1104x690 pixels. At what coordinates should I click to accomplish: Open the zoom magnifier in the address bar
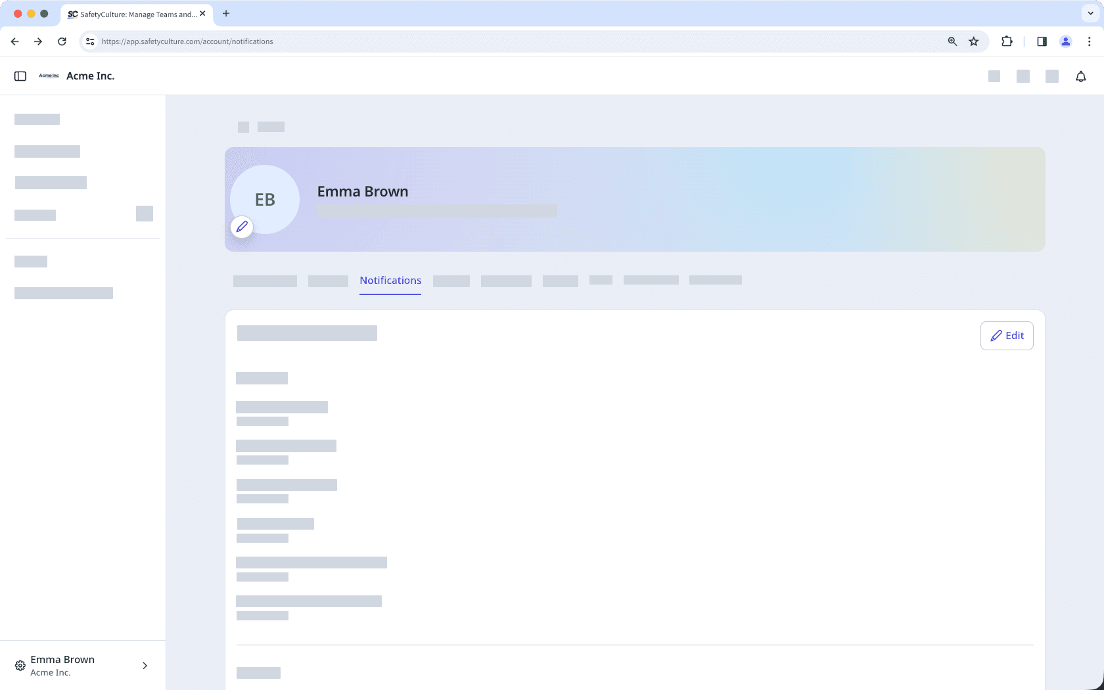[x=952, y=41]
